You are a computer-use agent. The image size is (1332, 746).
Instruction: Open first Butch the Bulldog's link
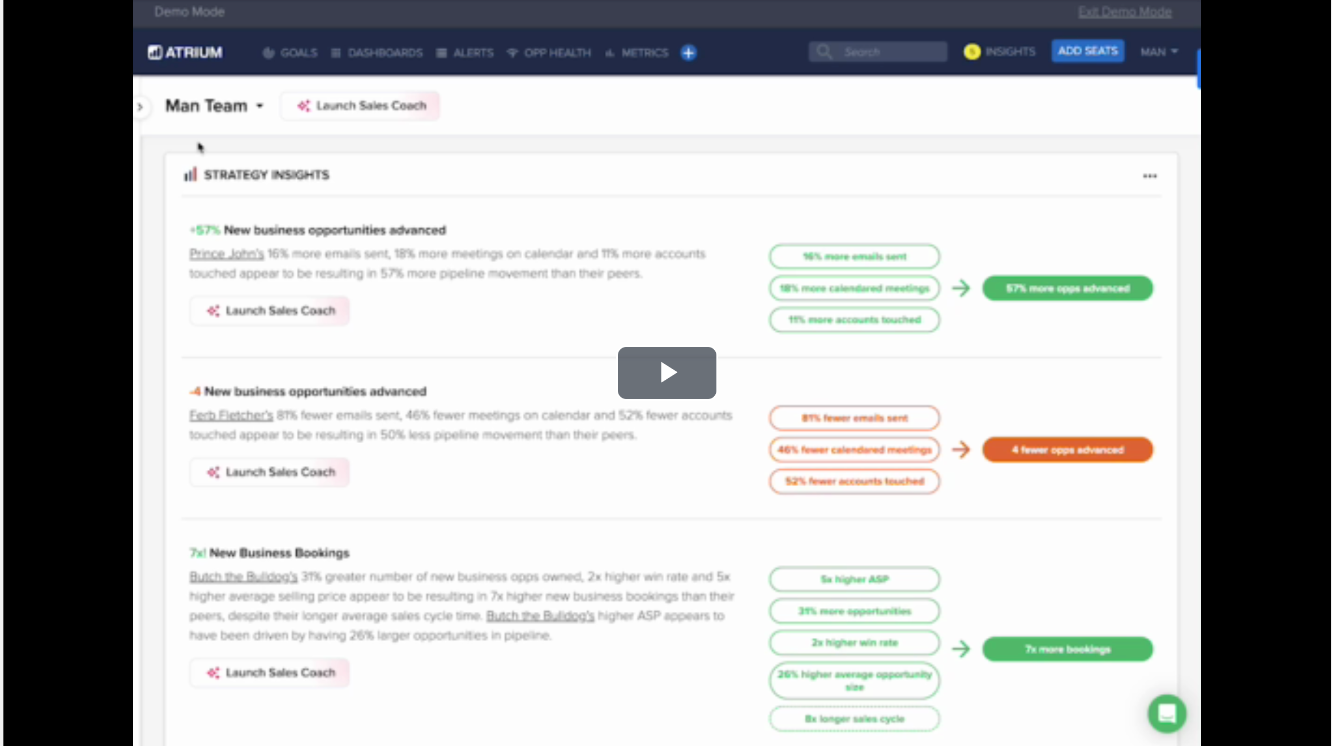(244, 577)
